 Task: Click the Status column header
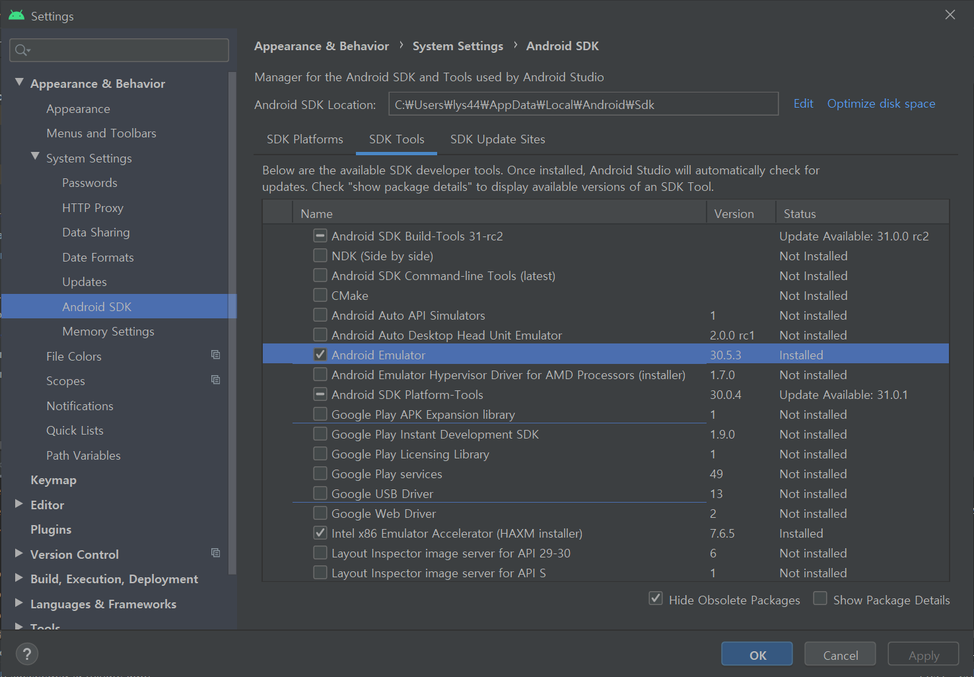click(862, 213)
